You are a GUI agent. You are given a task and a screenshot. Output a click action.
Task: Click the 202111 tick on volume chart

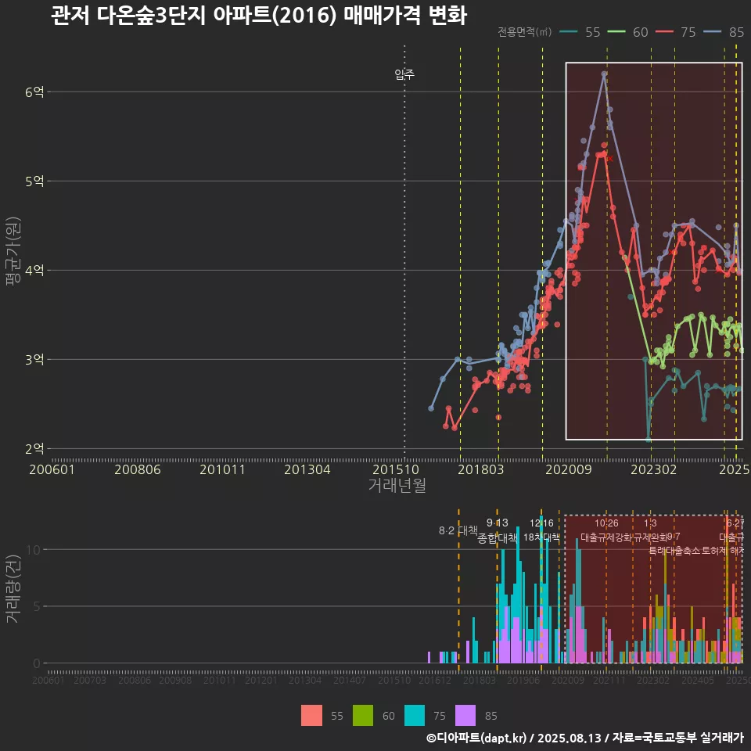pos(609,681)
